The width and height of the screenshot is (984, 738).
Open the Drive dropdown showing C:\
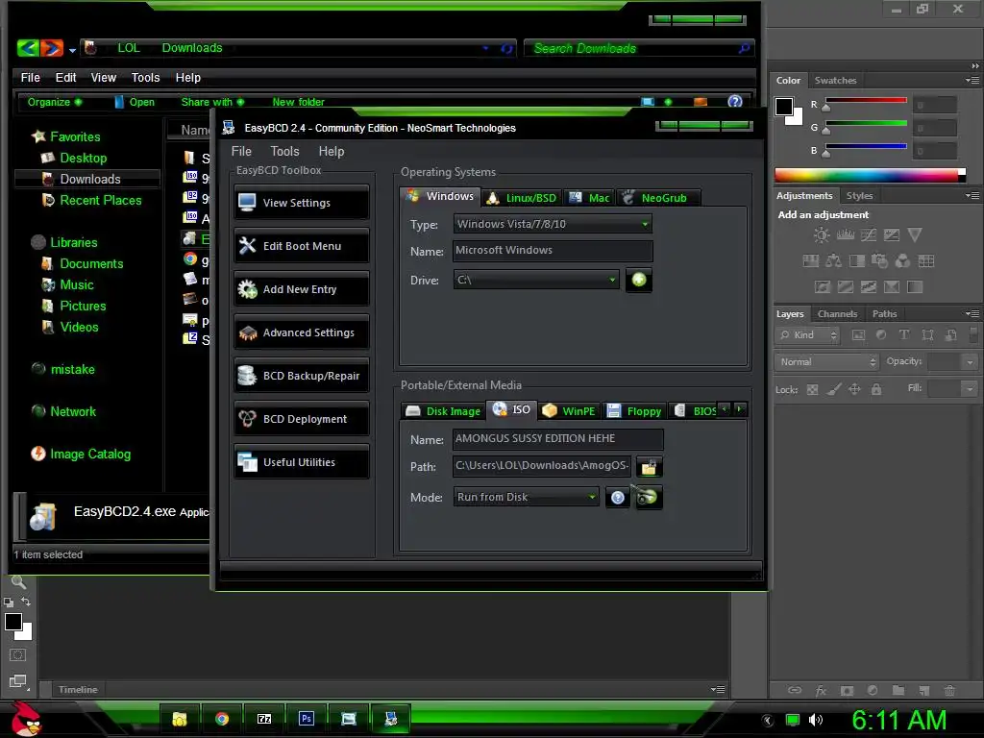tap(536, 280)
